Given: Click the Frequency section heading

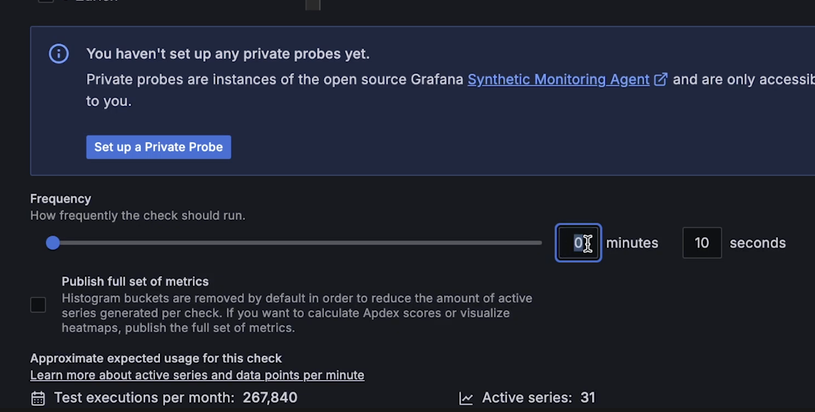Looking at the screenshot, I should click(x=61, y=199).
